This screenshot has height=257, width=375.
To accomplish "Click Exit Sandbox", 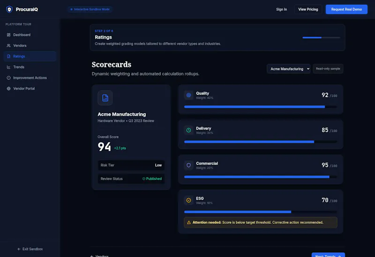I will pos(30,249).
